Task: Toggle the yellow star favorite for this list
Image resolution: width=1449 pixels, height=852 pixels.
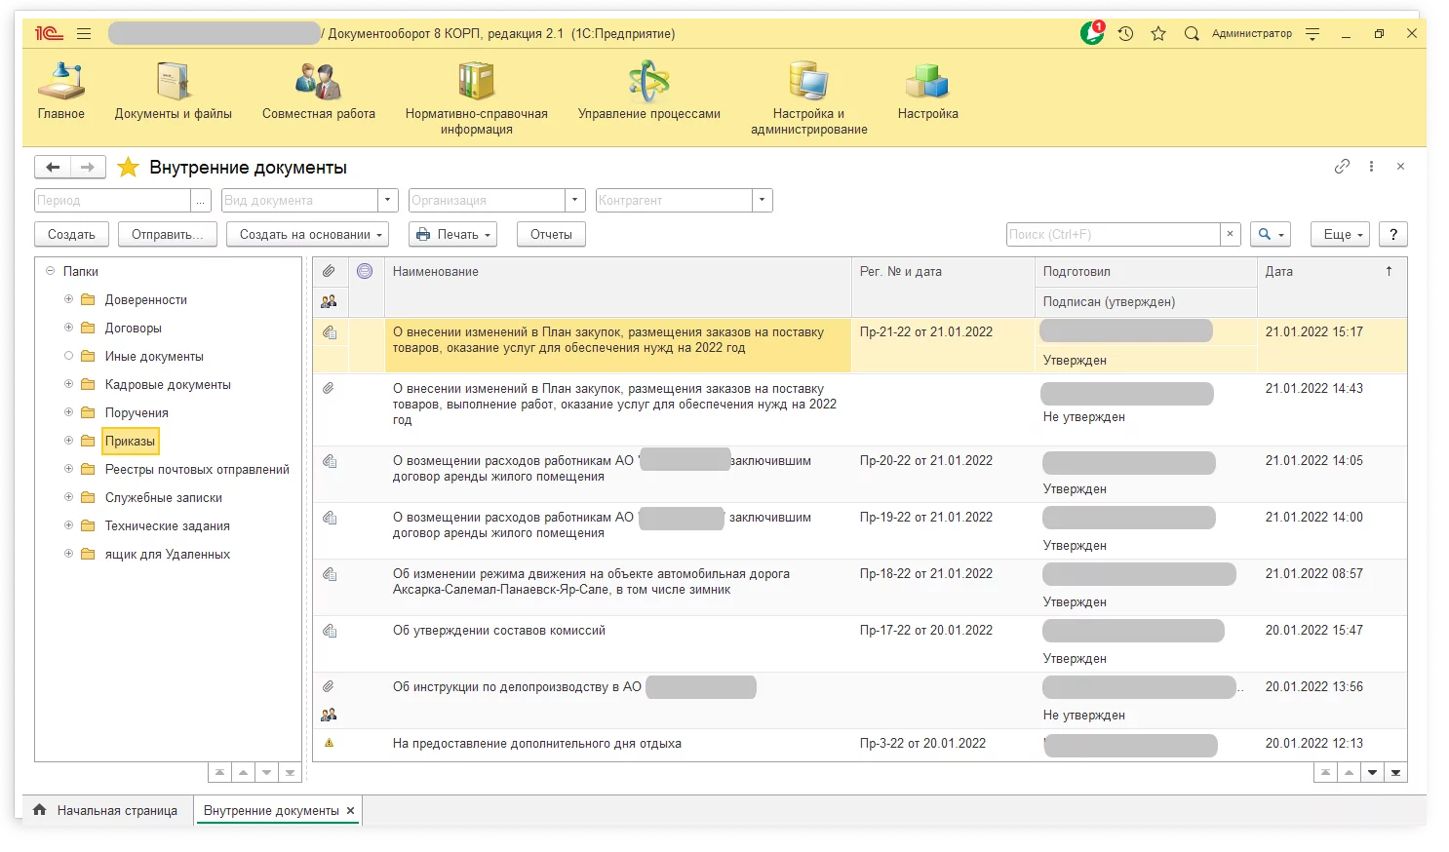Action: [x=128, y=168]
